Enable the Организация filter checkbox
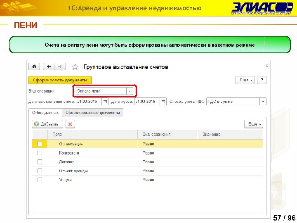 tap(40, 144)
